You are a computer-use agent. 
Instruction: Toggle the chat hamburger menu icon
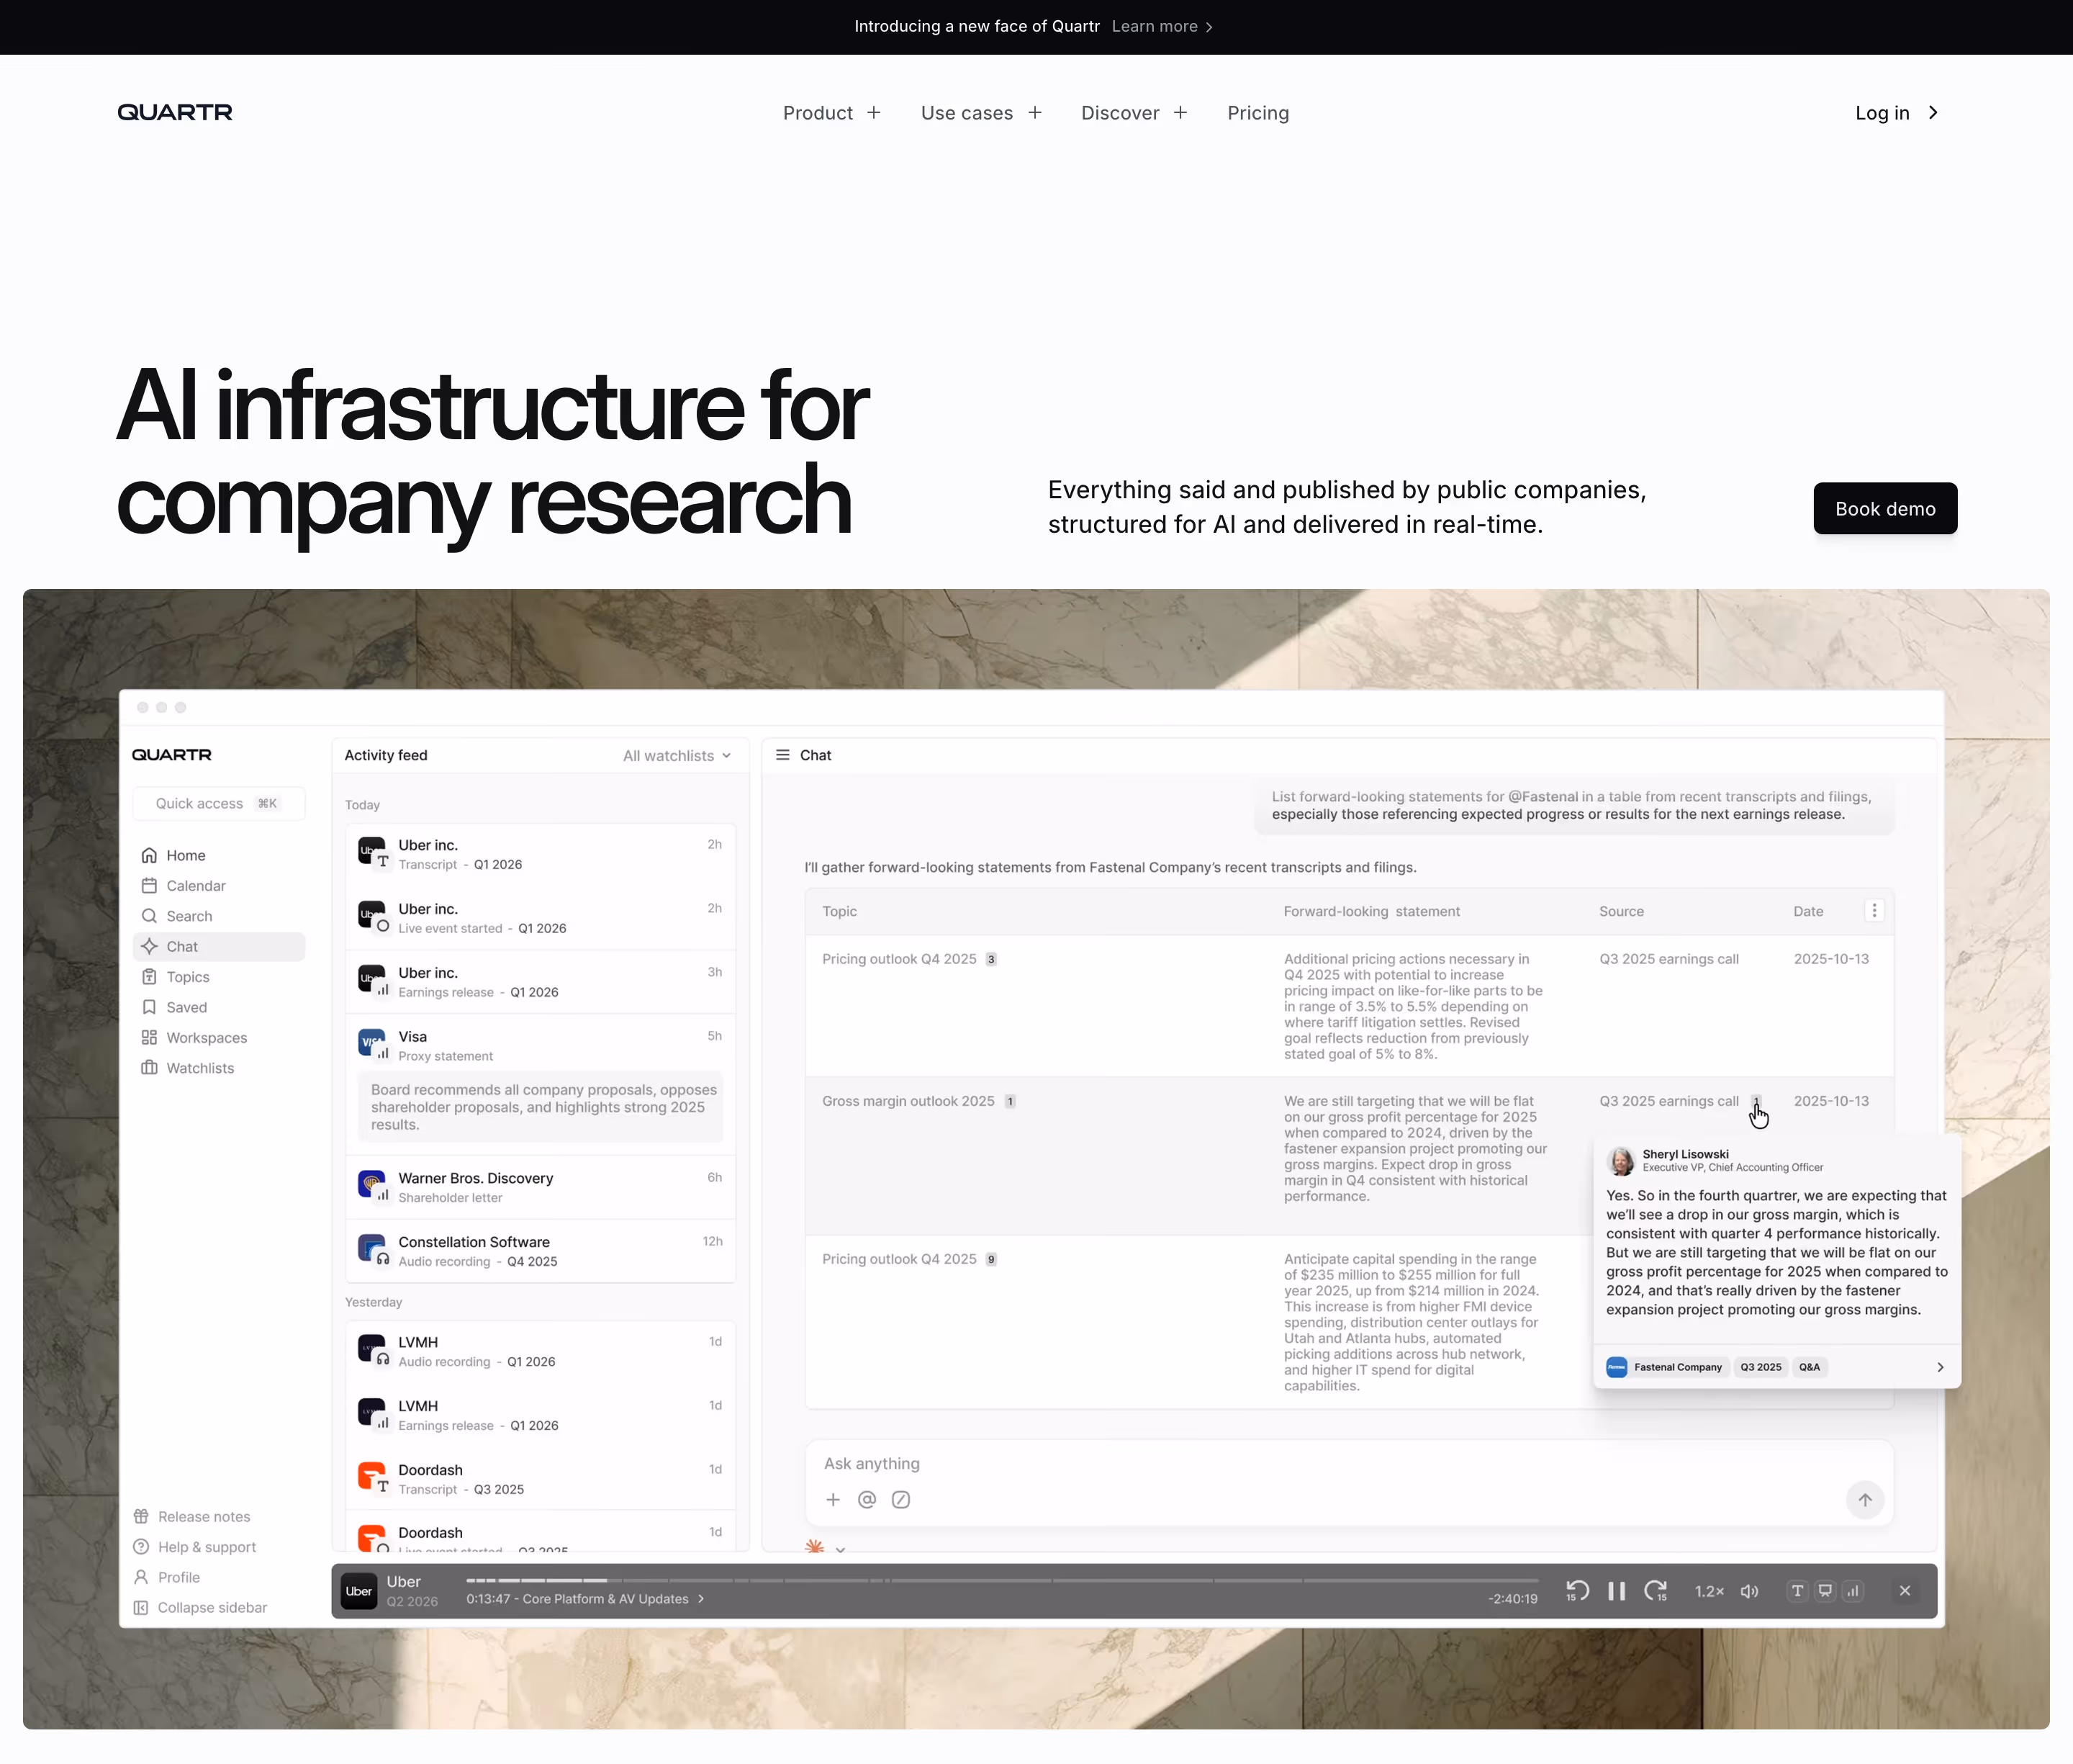[x=782, y=755]
